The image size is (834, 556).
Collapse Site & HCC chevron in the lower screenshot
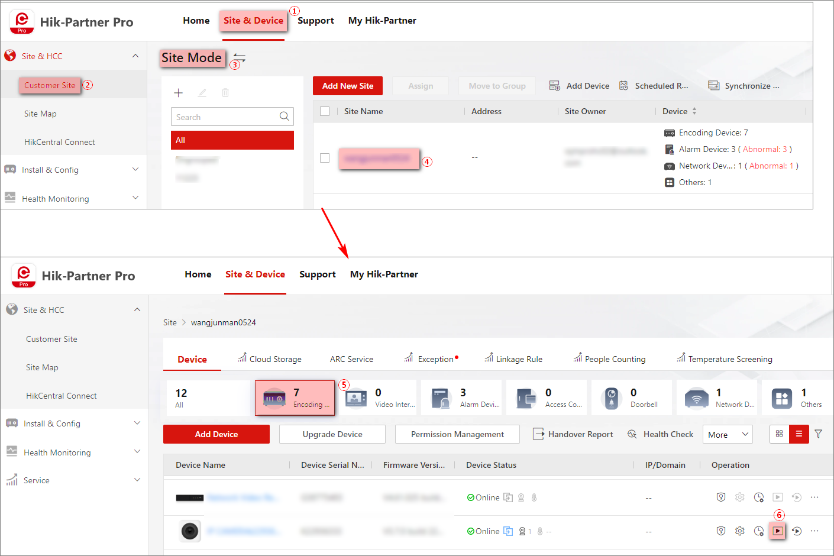point(137,309)
